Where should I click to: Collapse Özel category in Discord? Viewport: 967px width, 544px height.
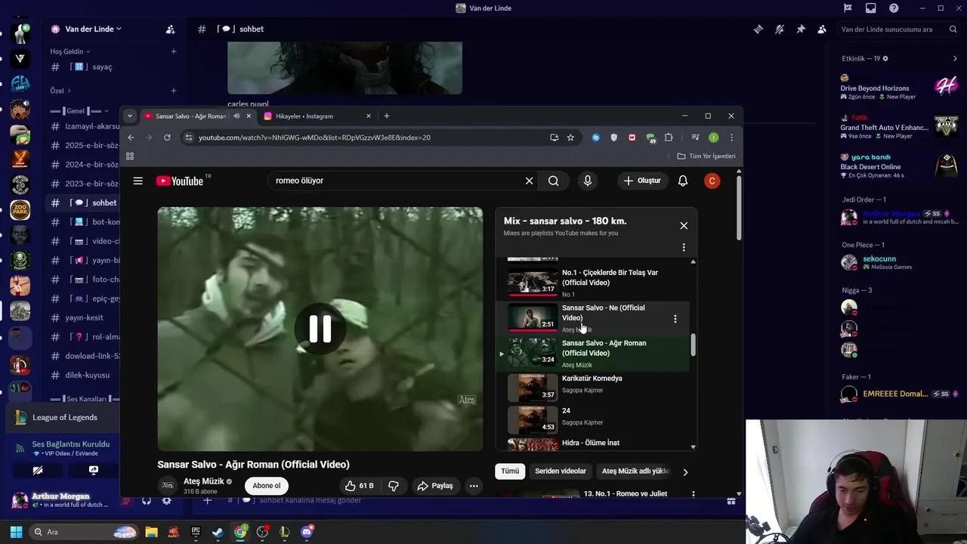[x=60, y=91]
